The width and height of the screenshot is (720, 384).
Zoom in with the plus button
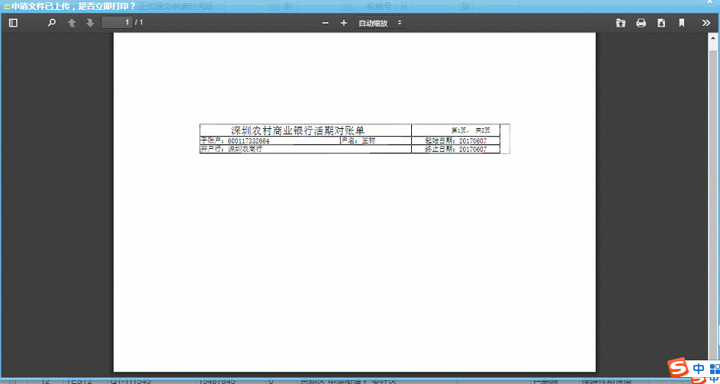[343, 23]
